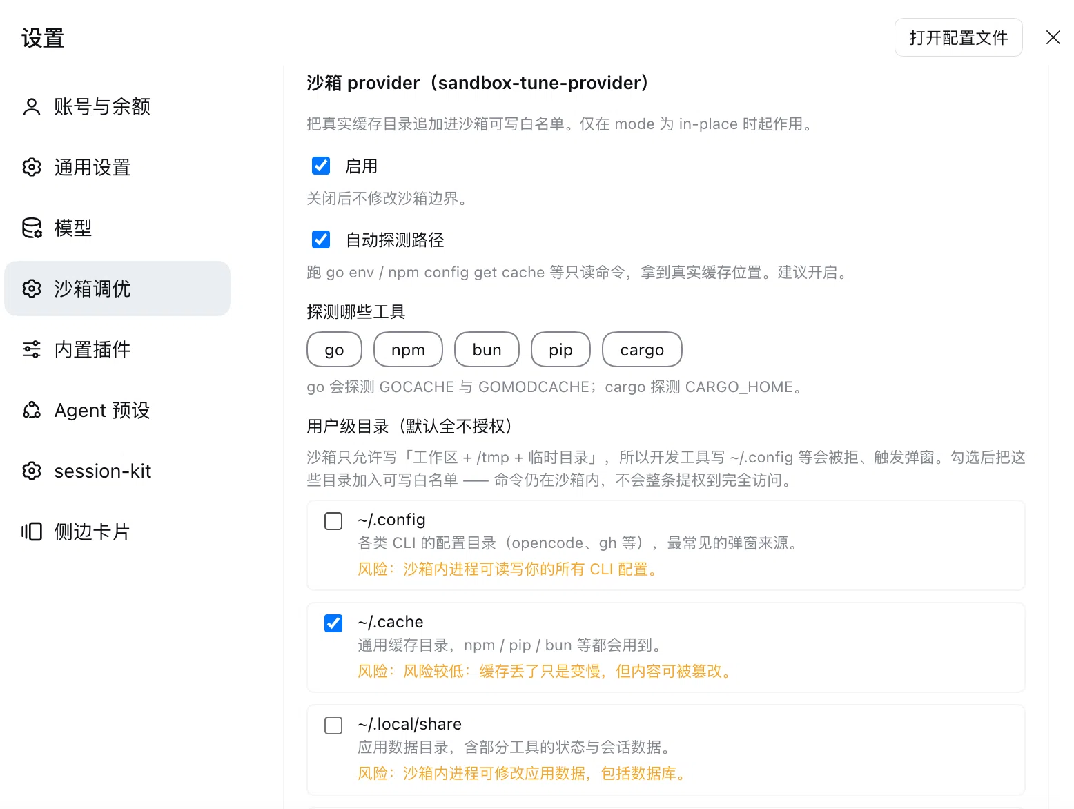Click the 设置 title text
The height and width of the screenshot is (809, 1074).
click(43, 38)
